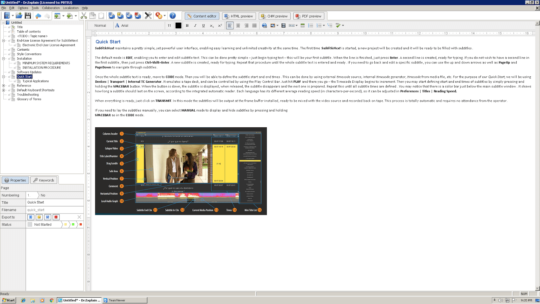Select Troubleshooting topic in tree

(28, 95)
